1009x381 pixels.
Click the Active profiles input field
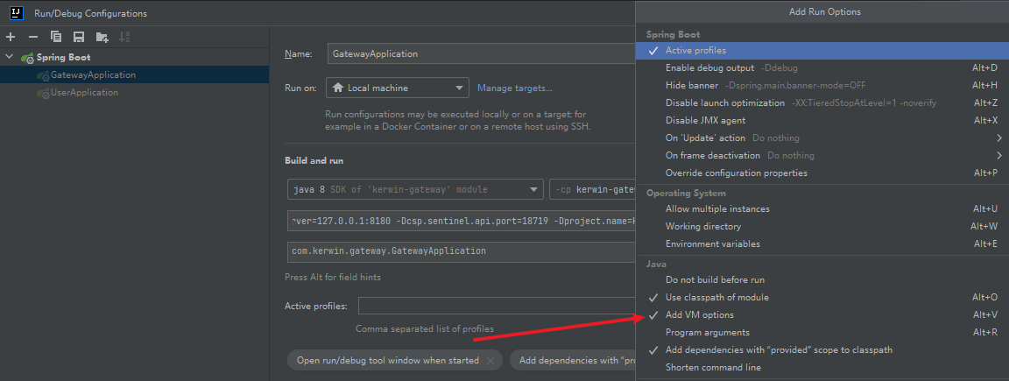click(497, 307)
